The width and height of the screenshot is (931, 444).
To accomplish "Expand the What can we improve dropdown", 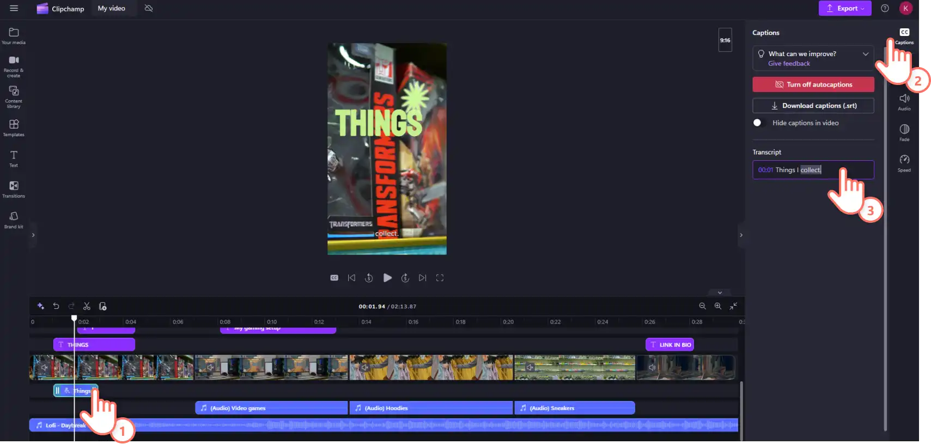I will [x=865, y=54].
